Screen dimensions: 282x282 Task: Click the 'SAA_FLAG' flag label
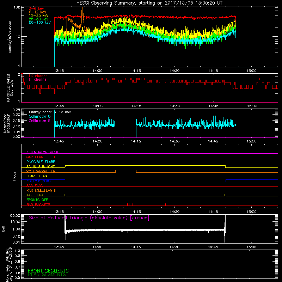(x=35, y=186)
